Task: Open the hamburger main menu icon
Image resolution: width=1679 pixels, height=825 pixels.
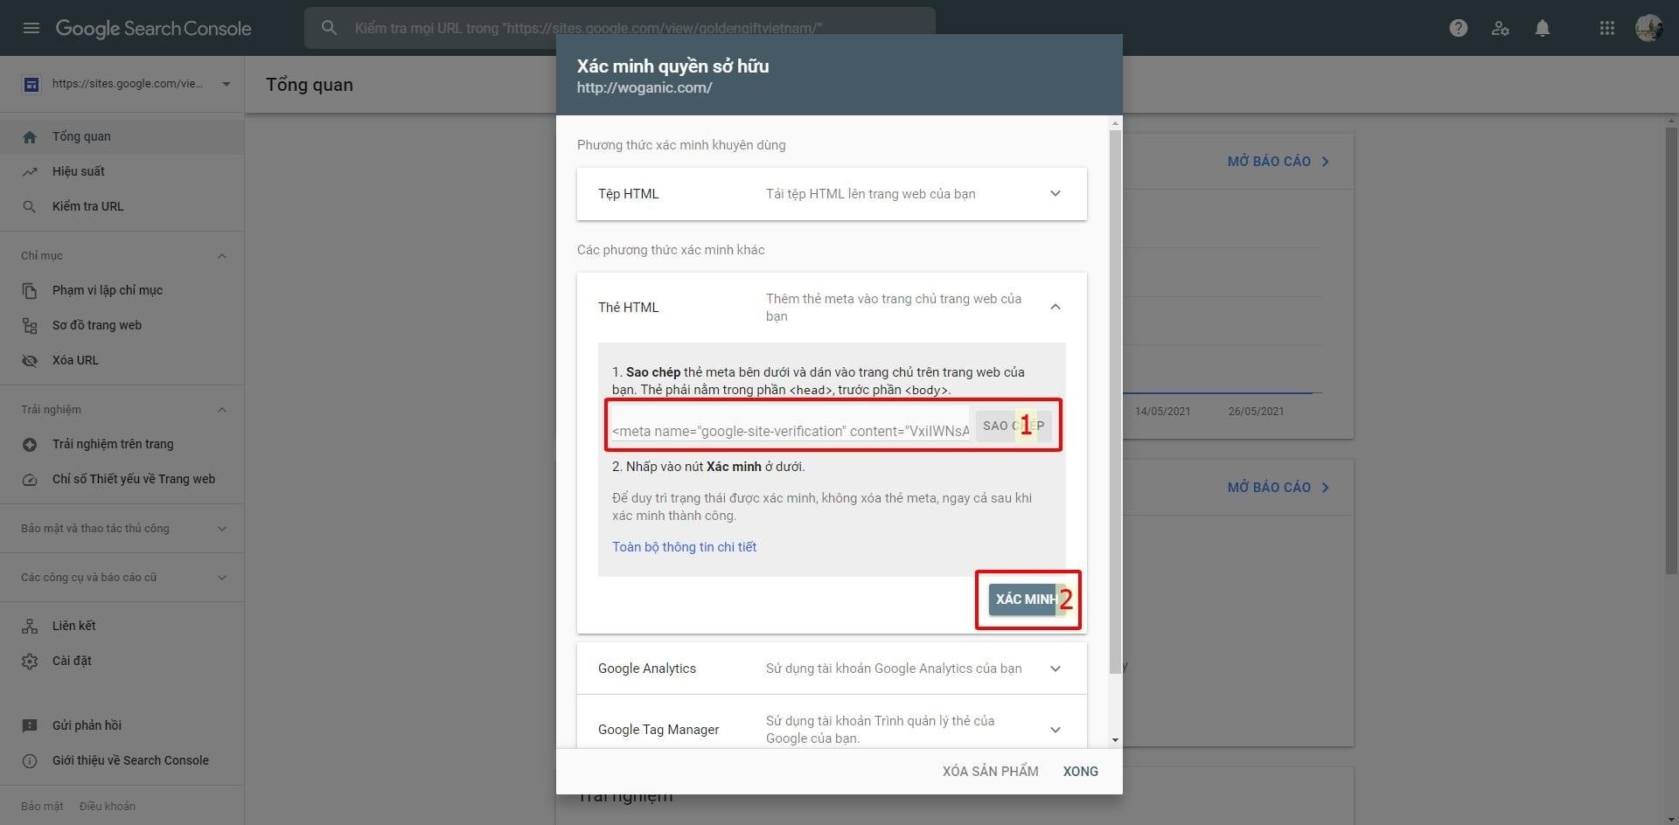Action: pyautogui.click(x=31, y=28)
